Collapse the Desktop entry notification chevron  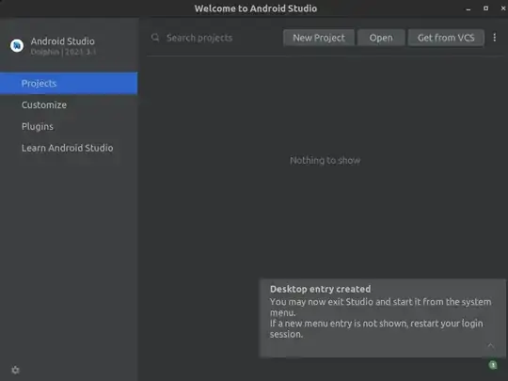point(490,345)
